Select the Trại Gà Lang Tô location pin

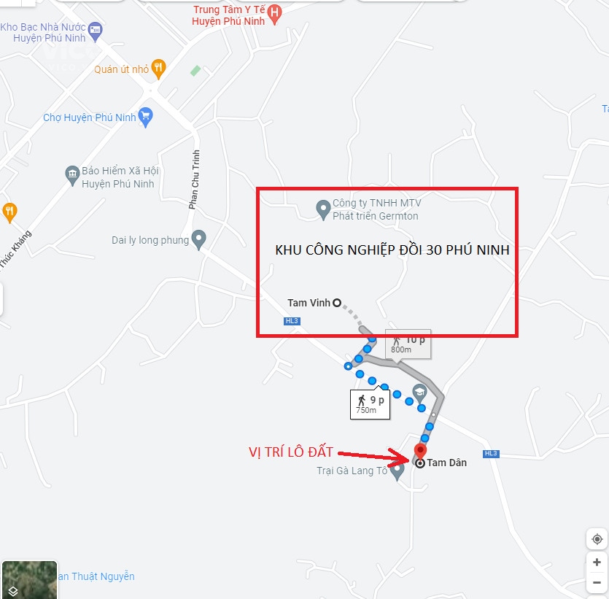click(x=397, y=471)
